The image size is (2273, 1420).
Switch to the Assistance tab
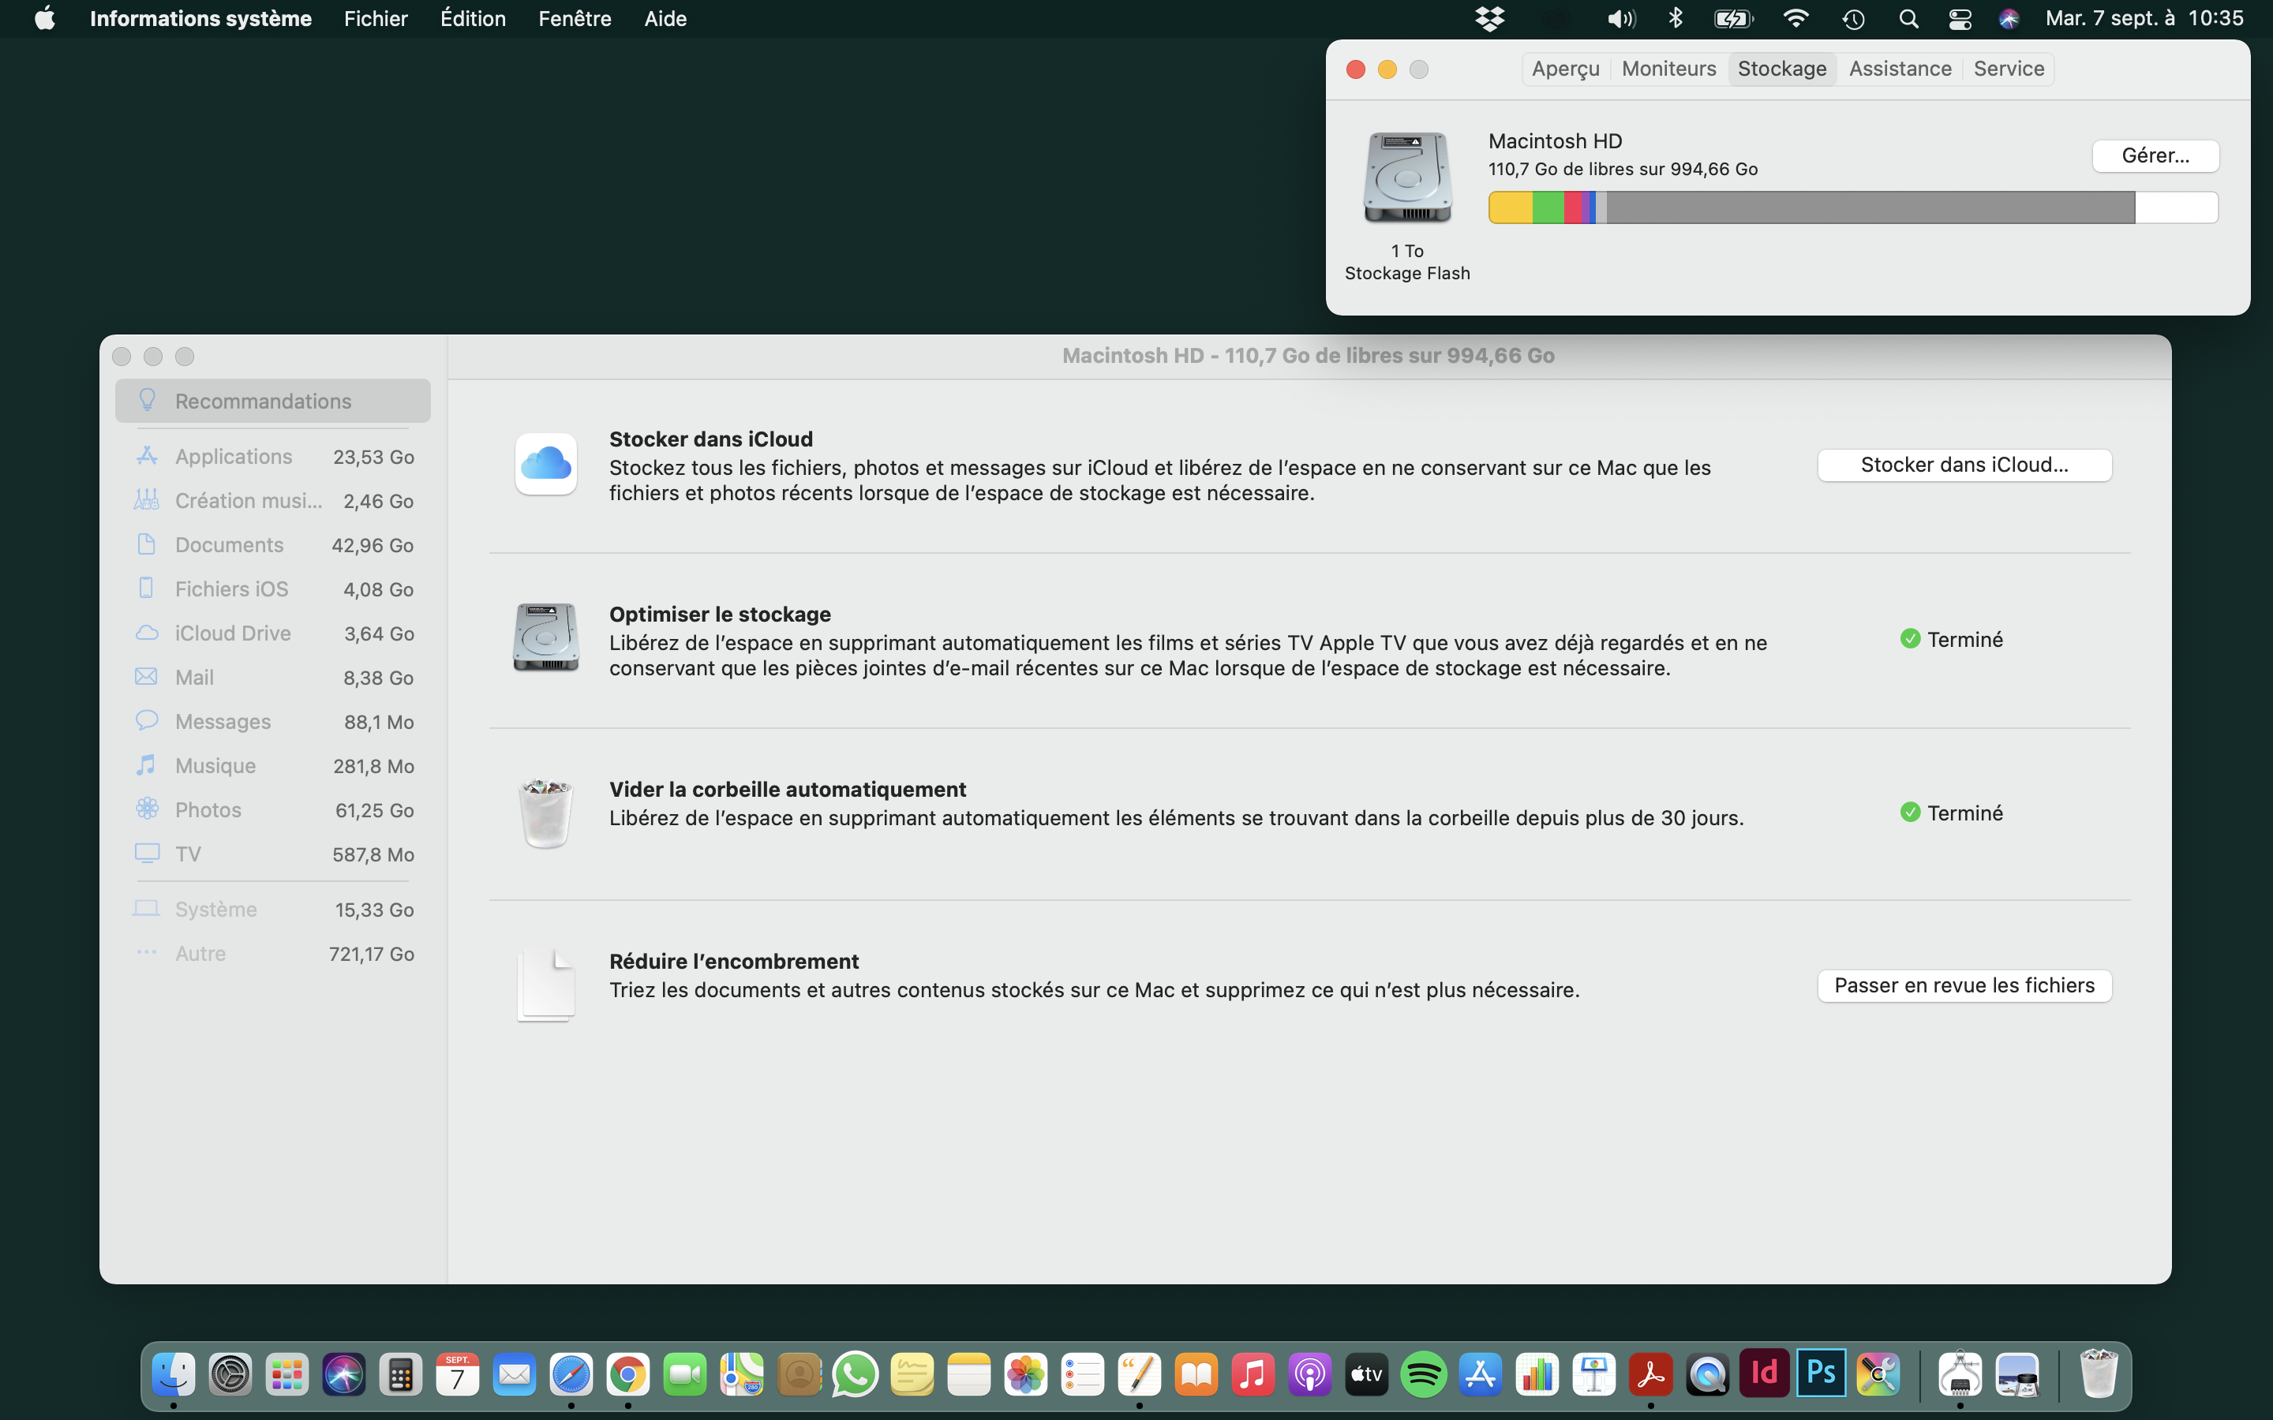click(1899, 69)
